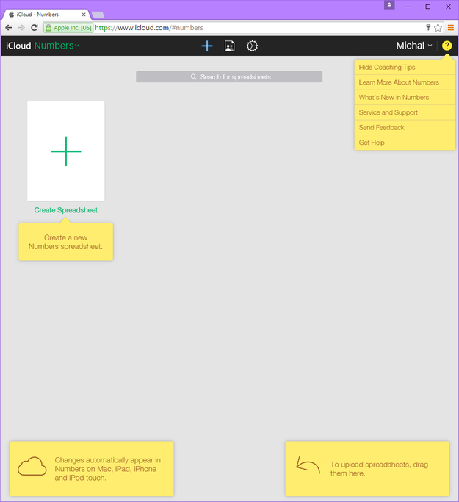The image size is (459, 502).
Task: Click the 'Changes automatically appear' coaching tip
Action: 92,469
